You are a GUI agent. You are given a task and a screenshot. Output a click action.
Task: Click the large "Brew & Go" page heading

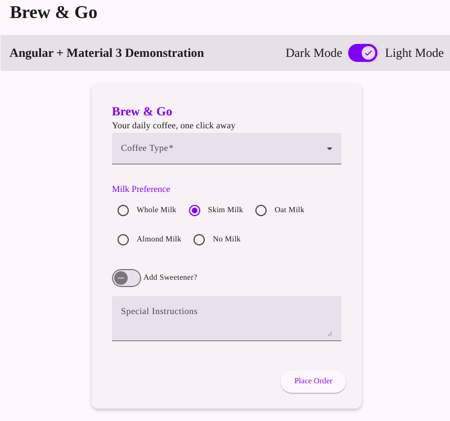[x=53, y=12]
